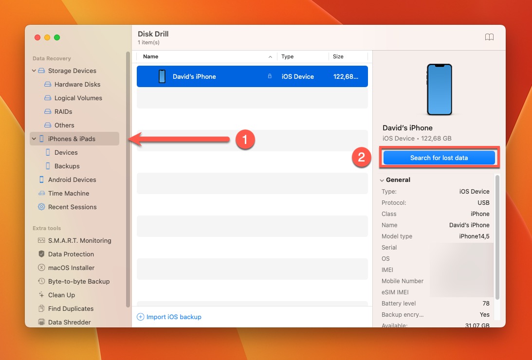This screenshot has width=532, height=360.
Task: Click the RAIDs disk icon
Action: 48,111
